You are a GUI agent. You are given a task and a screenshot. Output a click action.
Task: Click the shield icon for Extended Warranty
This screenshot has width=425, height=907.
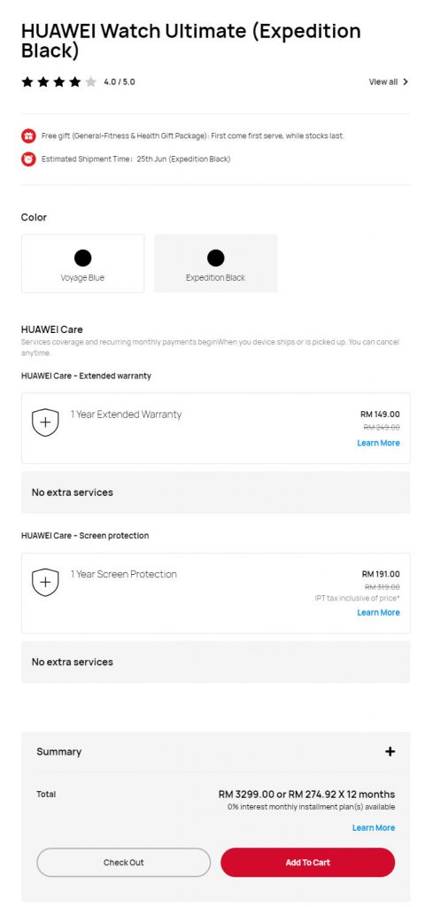pyautogui.click(x=45, y=422)
